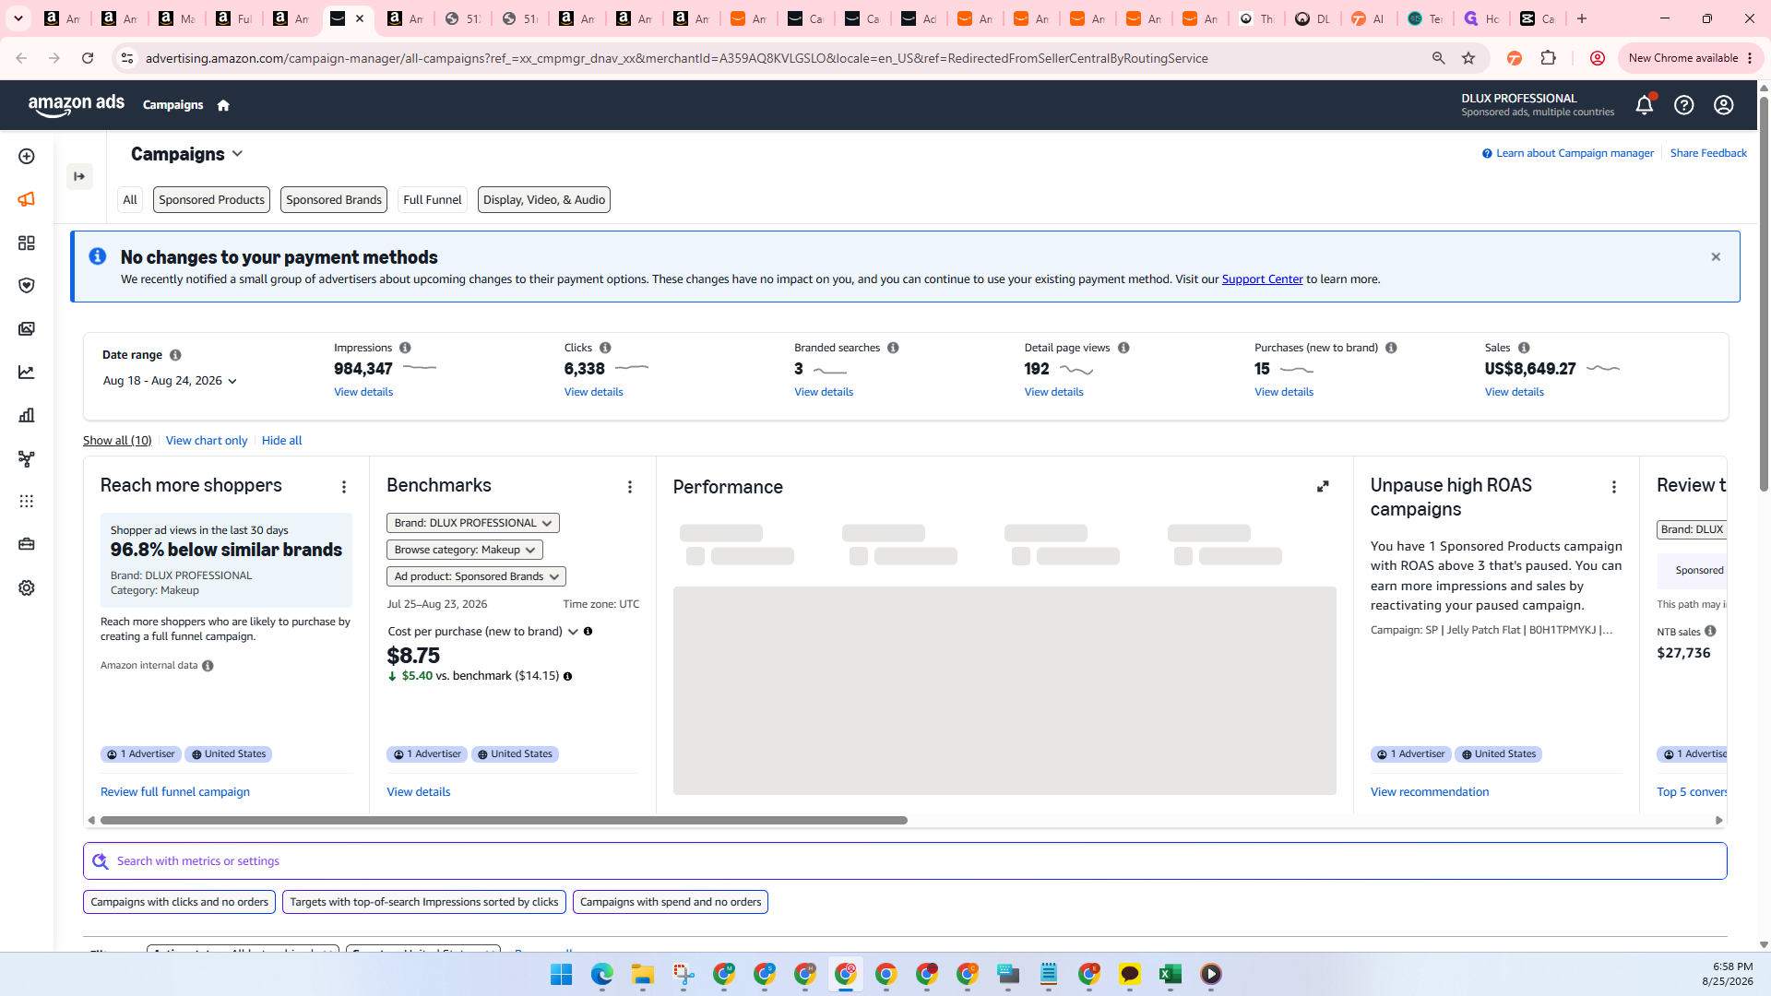Open the line chart insights sidebar icon
Screen dimensions: 1771x996
(x=27, y=373)
